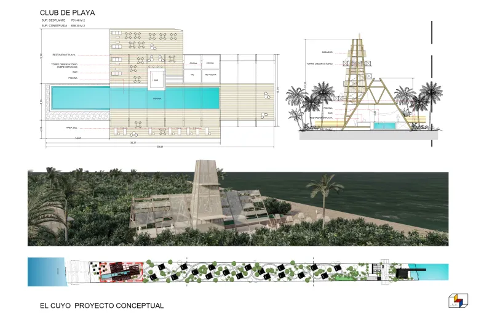The image size is (492, 319).
Task: Click 'TORRE OBSERVATORIO SOBRE SERVICIOS' plan label
Action: pyautogui.click(x=65, y=65)
